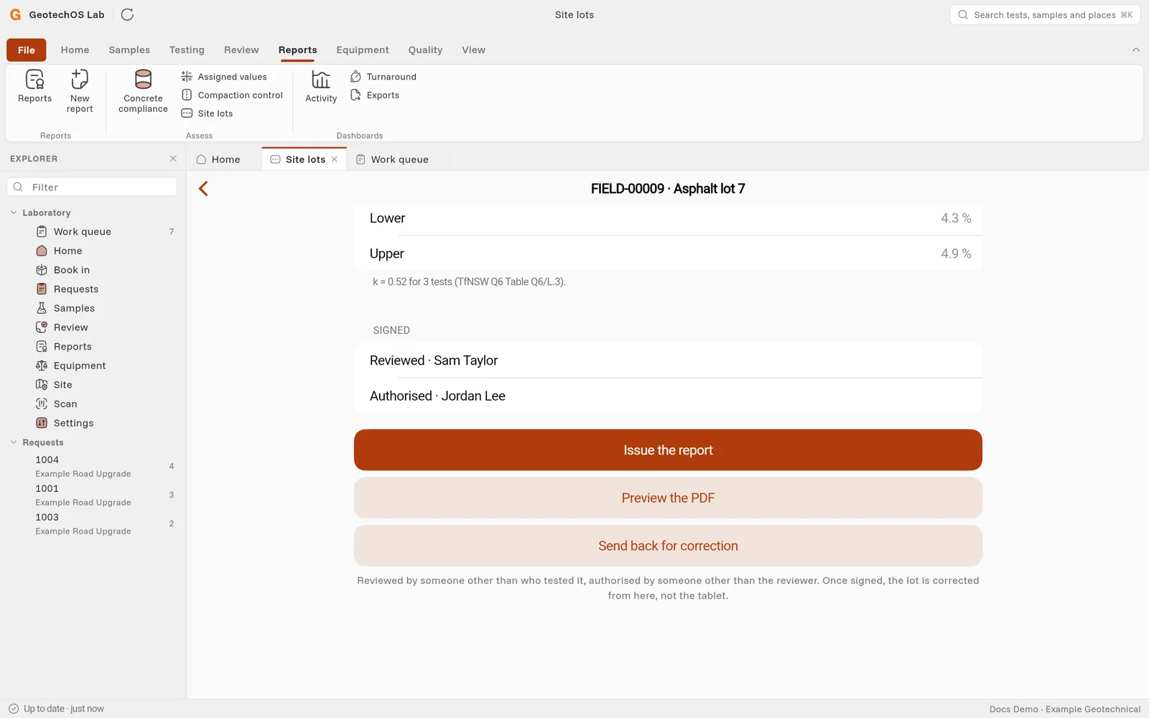Open request 1004 Example Road Upgrade
The image size is (1149, 718).
click(92, 467)
